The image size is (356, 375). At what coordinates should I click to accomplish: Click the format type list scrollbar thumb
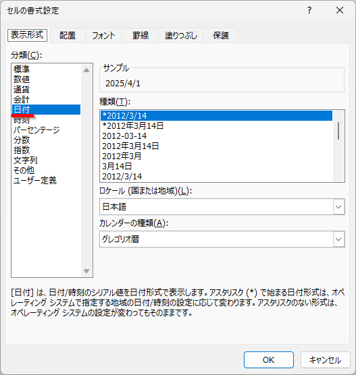coord(338,131)
